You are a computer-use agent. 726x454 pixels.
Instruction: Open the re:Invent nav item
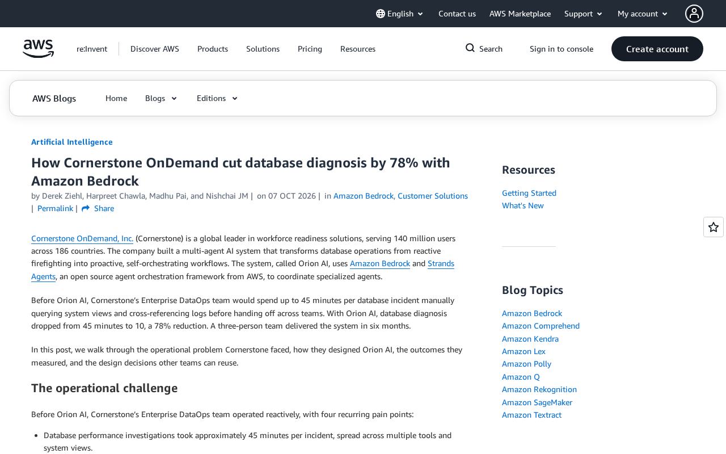(92, 49)
